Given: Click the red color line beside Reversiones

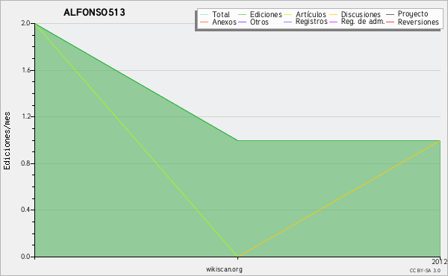Looking at the screenshot, I should [390, 22].
